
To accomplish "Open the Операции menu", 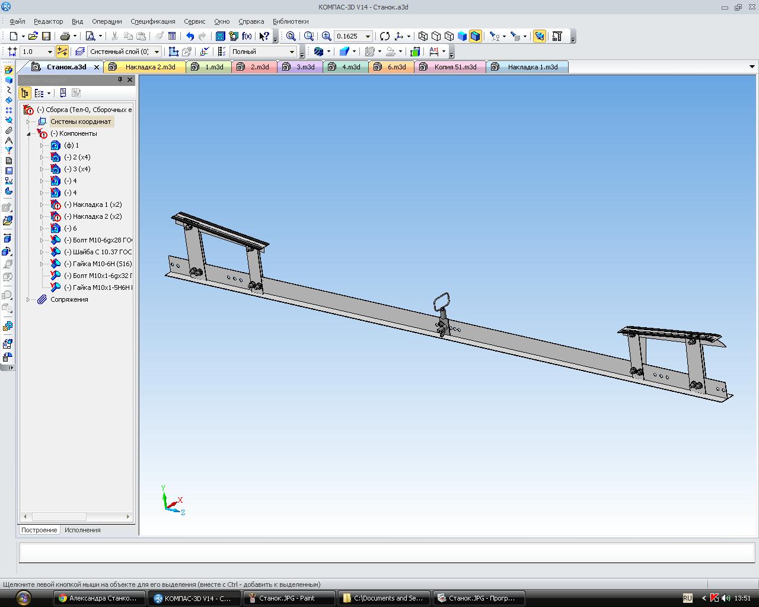I will click(107, 21).
